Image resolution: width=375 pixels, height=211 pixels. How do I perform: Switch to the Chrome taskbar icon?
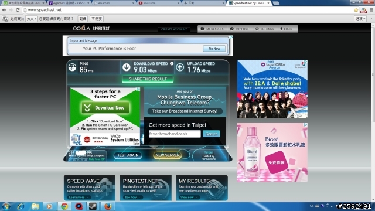[x=64, y=206]
